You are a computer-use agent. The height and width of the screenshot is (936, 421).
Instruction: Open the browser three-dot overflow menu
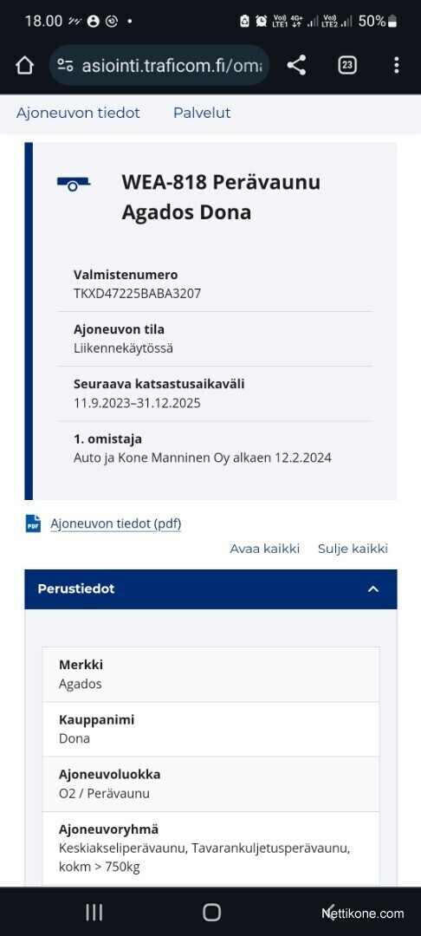(x=396, y=65)
